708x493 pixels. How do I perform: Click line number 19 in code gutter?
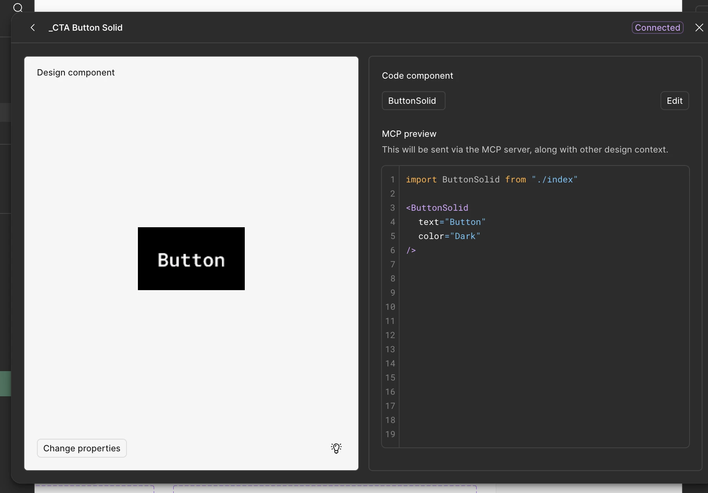click(x=390, y=434)
